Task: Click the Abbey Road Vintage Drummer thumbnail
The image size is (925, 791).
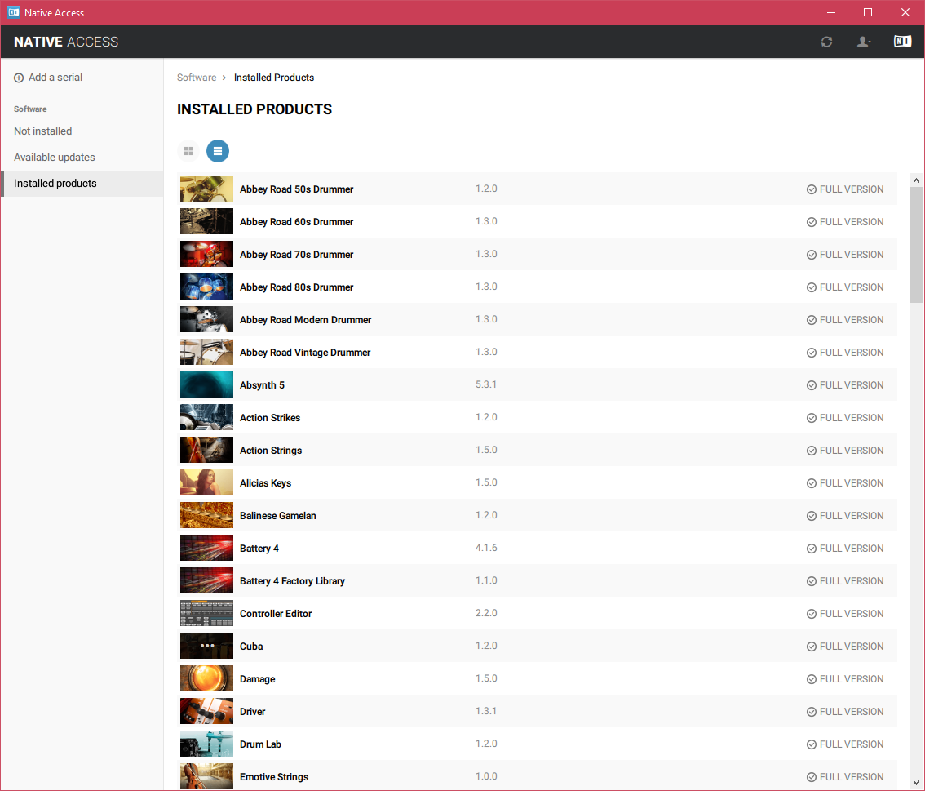Action: point(206,353)
